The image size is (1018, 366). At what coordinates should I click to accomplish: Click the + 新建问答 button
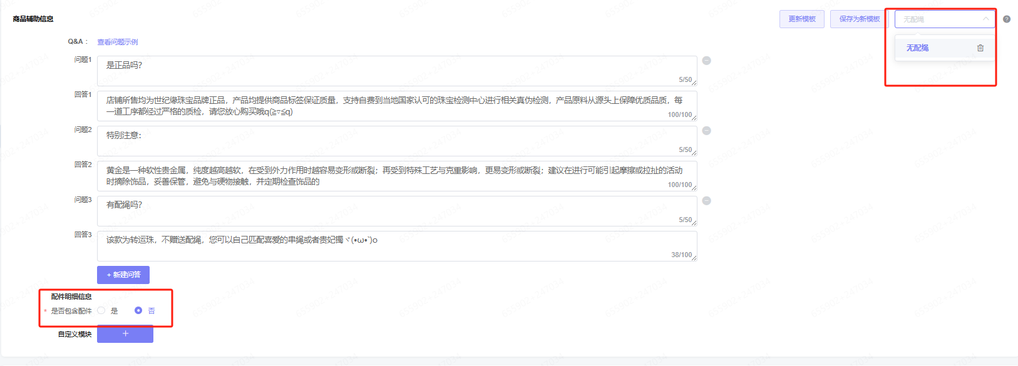tap(123, 275)
